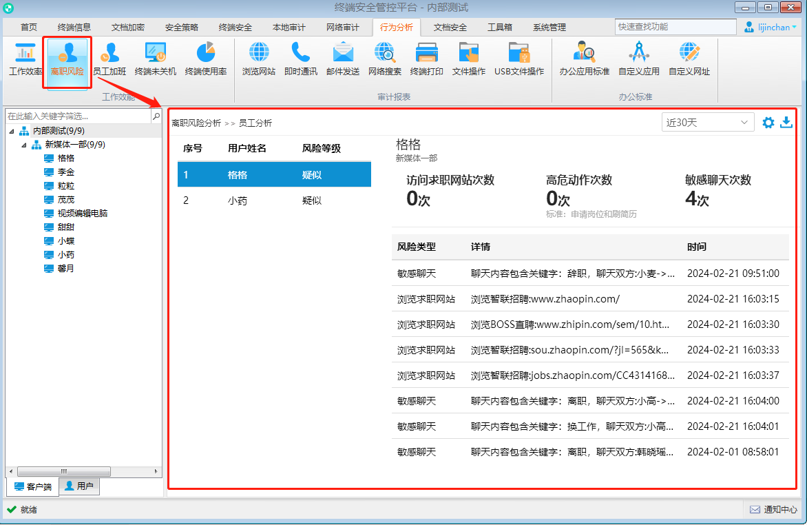Click the app logo in title bar

8,8
